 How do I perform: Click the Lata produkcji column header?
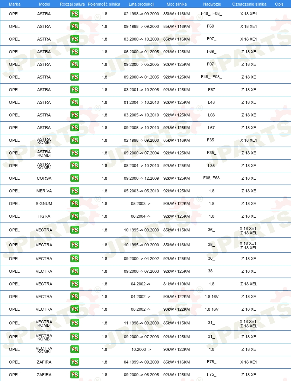[141, 4]
